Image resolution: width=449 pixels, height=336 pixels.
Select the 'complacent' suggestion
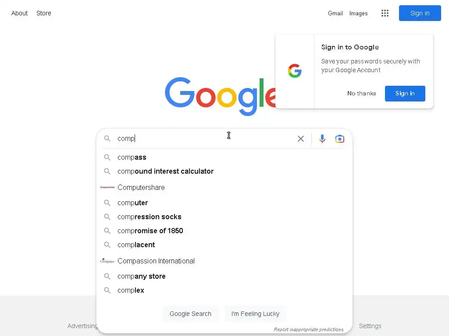click(x=136, y=245)
